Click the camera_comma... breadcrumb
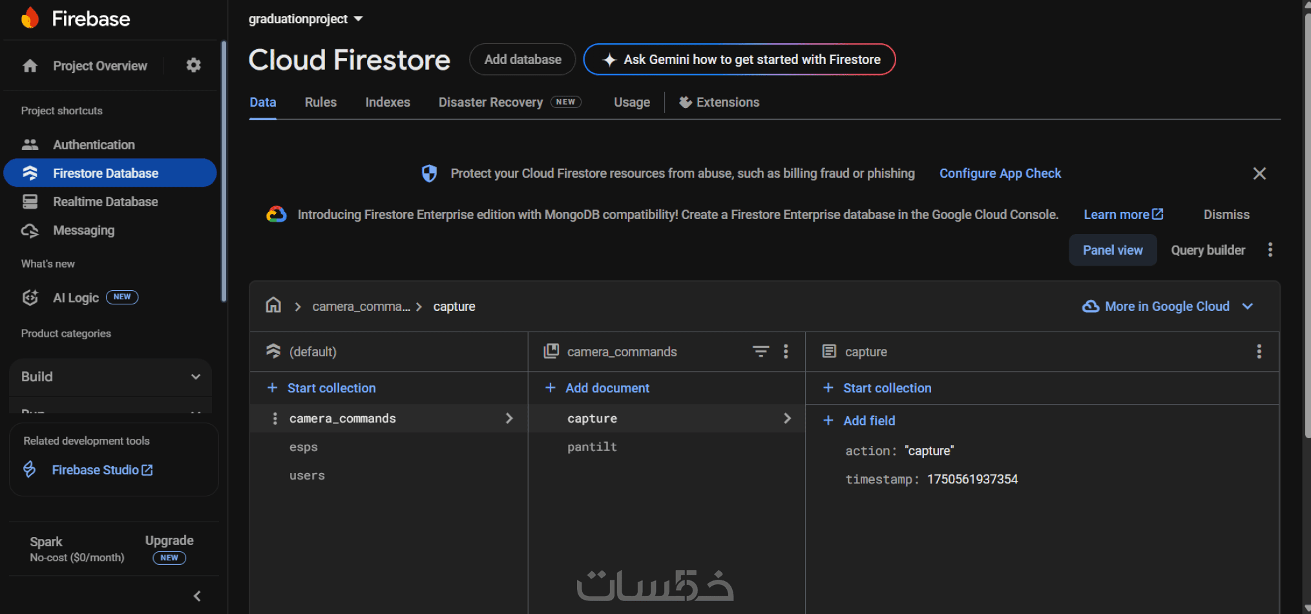The height and width of the screenshot is (614, 1311). [x=361, y=306]
